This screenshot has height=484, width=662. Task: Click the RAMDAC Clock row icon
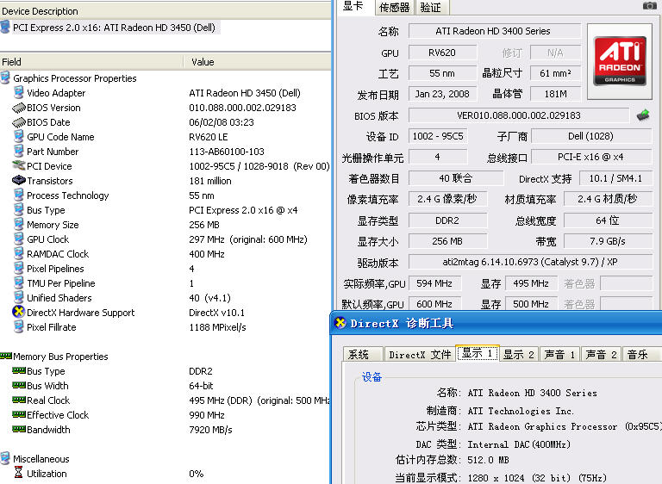[19, 253]
